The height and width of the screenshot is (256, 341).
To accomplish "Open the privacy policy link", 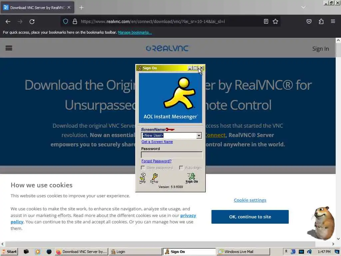I will tap(188, 216).
